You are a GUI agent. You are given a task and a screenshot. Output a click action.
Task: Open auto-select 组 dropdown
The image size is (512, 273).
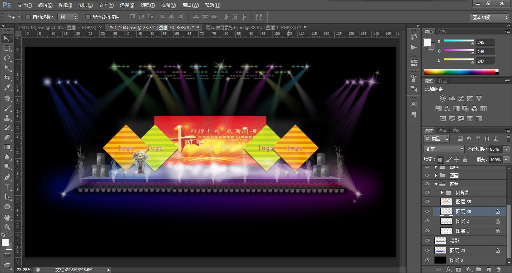(68, 17)
